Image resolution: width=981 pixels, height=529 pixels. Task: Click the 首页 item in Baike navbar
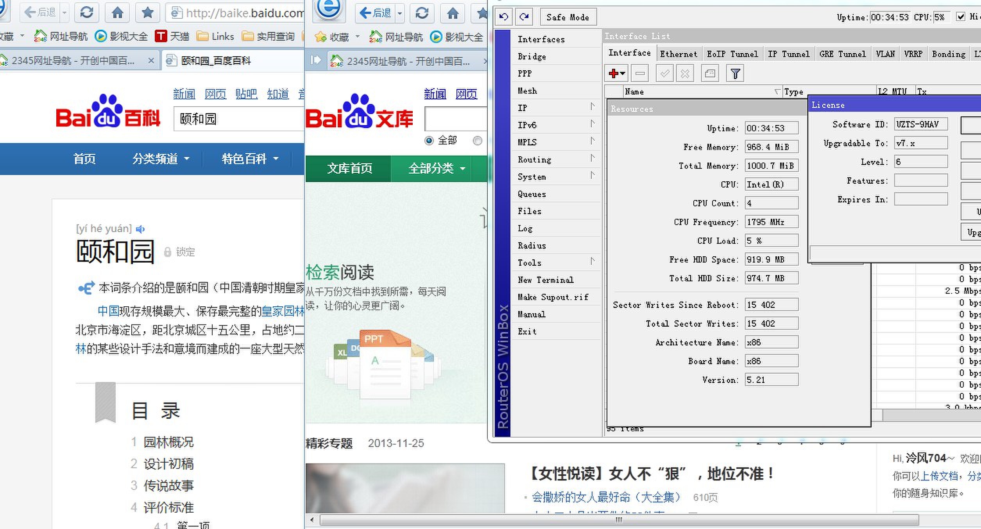84,159
